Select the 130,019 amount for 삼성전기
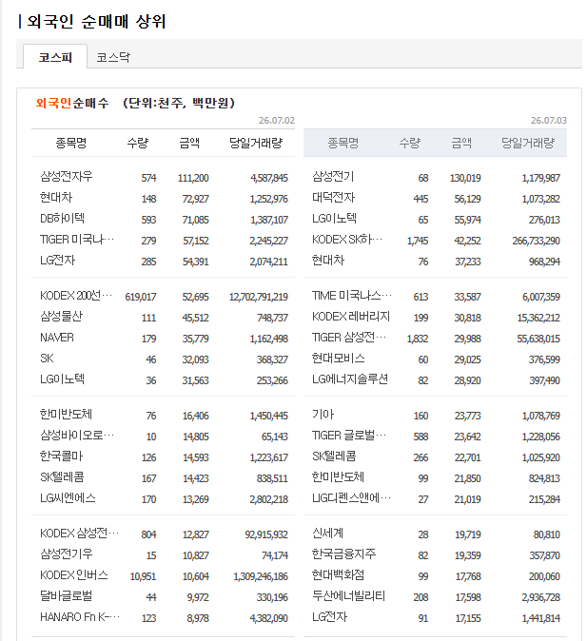This screenshot has width=587, height=641. pyautogui.click(x=465, y=178)
